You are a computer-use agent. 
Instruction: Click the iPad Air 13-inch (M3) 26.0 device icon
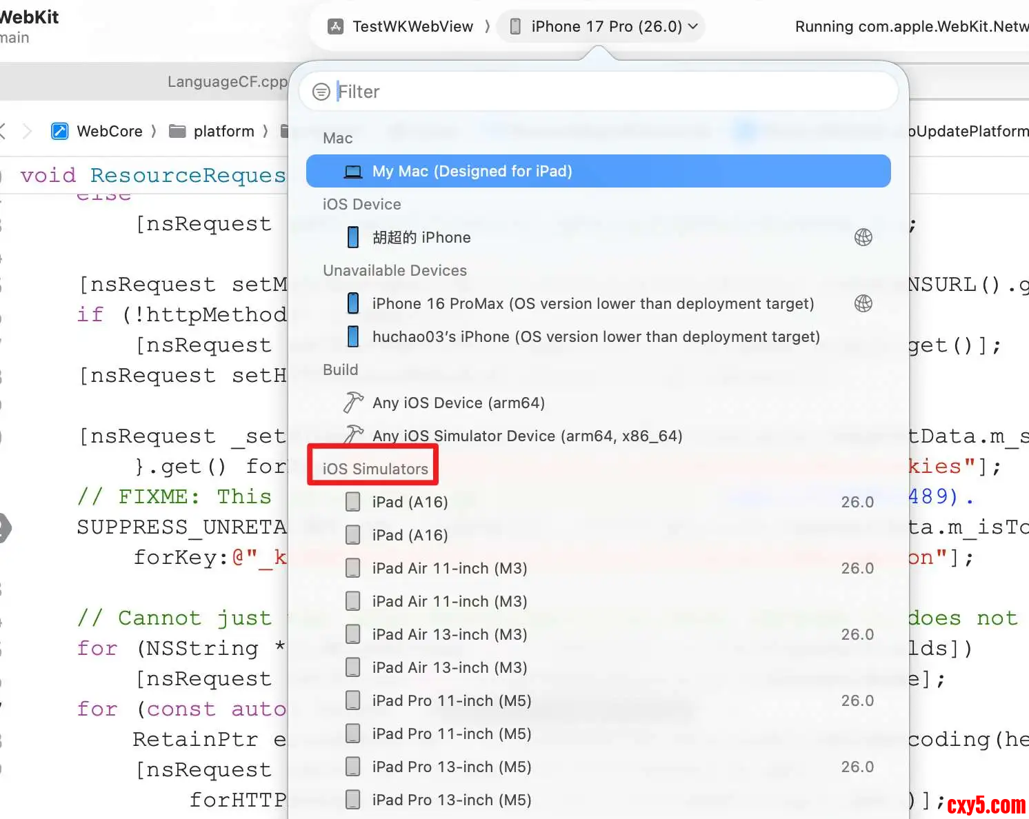(352, 634)
